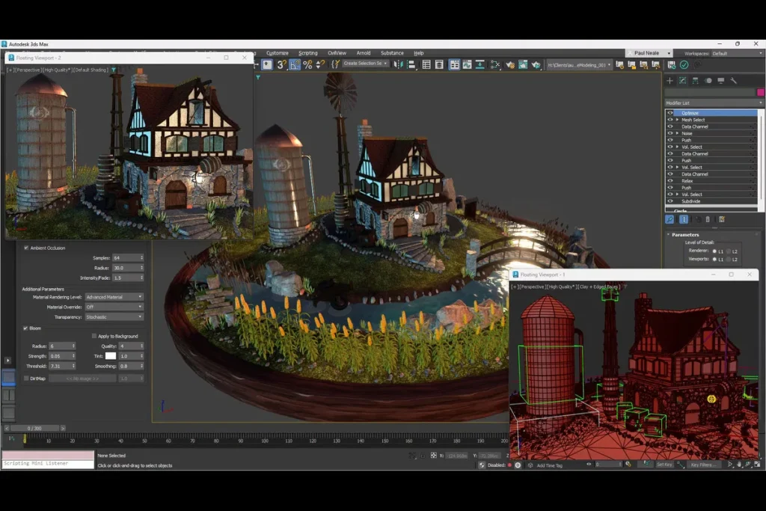This screenshot has width=766, height=511.
Task: Click Add Time Tag in status bar
Action: 549,465
